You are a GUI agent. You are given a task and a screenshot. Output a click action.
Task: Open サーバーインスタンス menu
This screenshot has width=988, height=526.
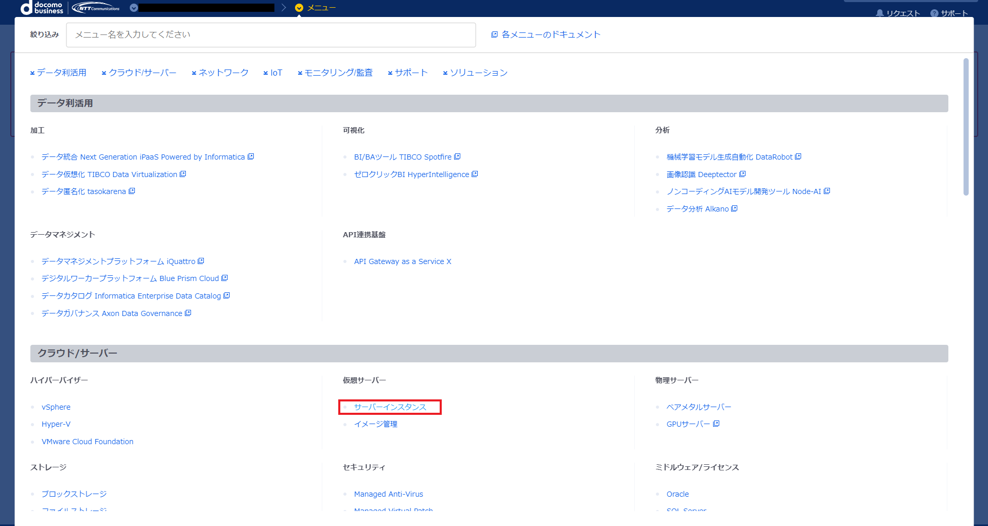(390, 407)
